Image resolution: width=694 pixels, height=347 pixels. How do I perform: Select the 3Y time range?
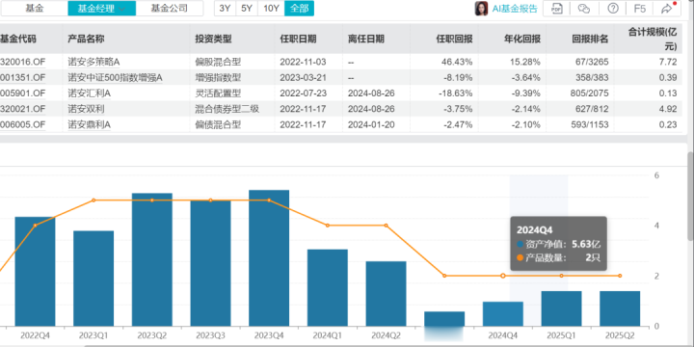(225, 8)
